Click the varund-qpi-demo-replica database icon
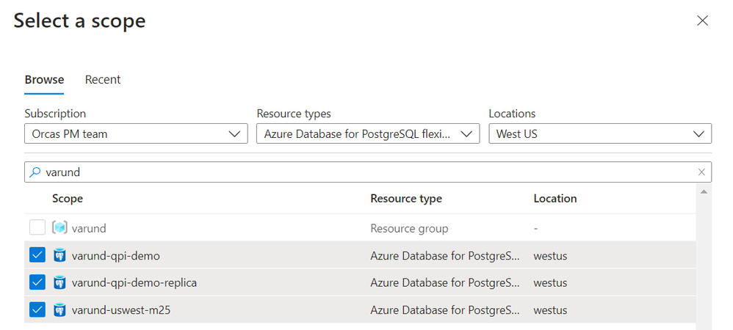 point(59,282)
